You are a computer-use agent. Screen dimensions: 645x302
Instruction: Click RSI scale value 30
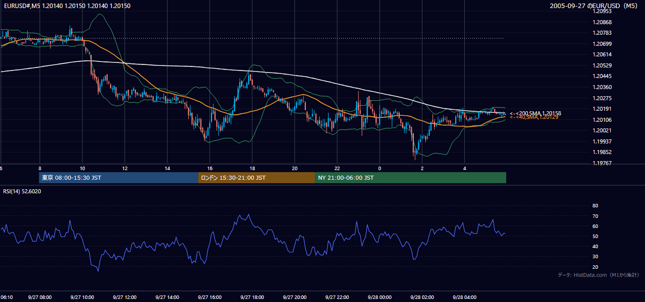(595, 257)
